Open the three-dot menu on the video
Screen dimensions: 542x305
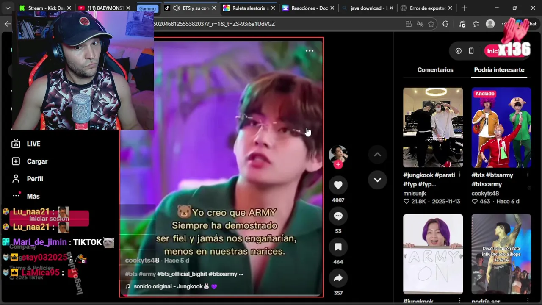coord(310,51)
